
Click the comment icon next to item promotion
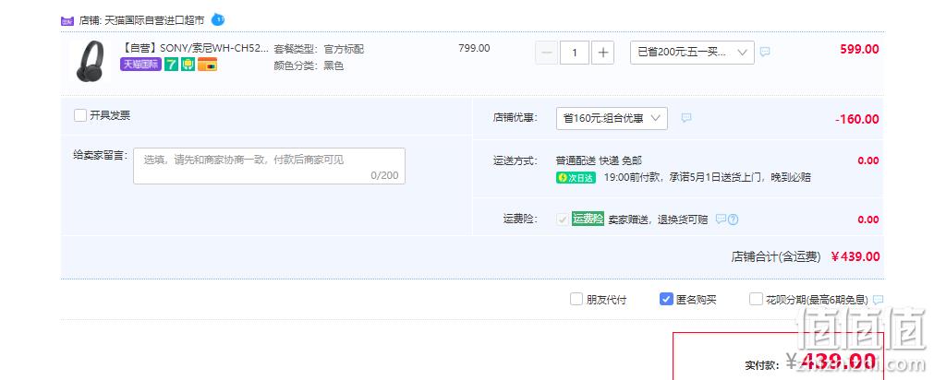pyautogui.click(x=766, y=52)
